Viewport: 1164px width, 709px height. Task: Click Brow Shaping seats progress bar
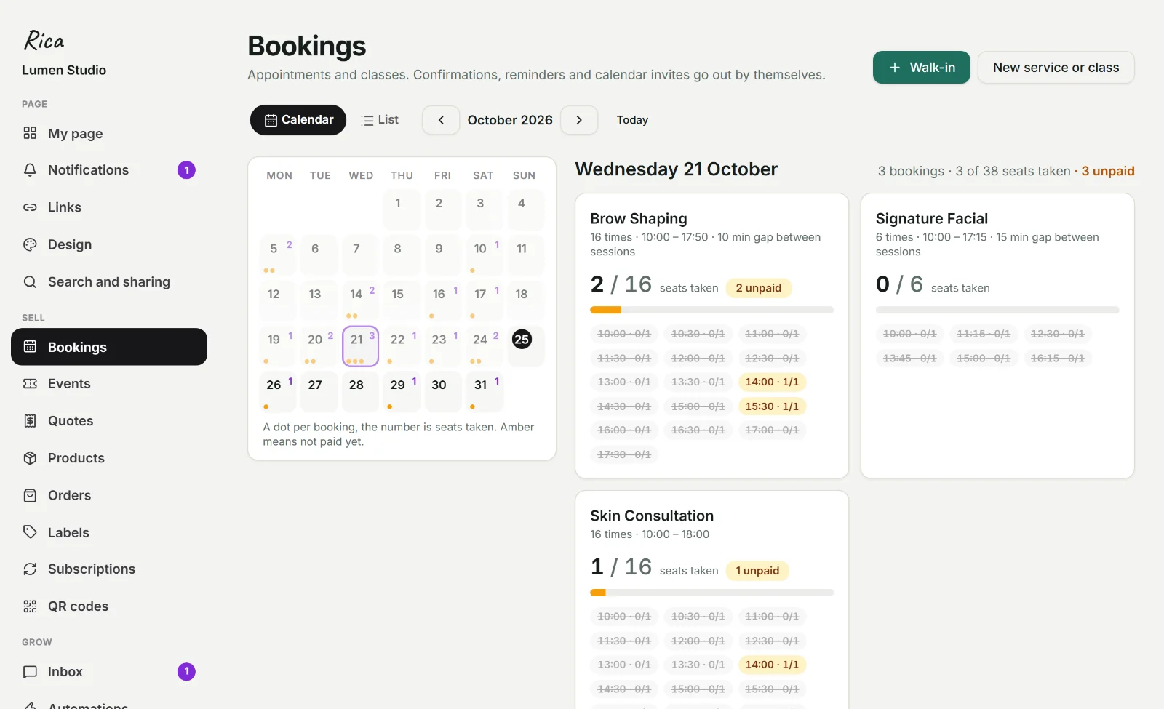click(711, 310)
